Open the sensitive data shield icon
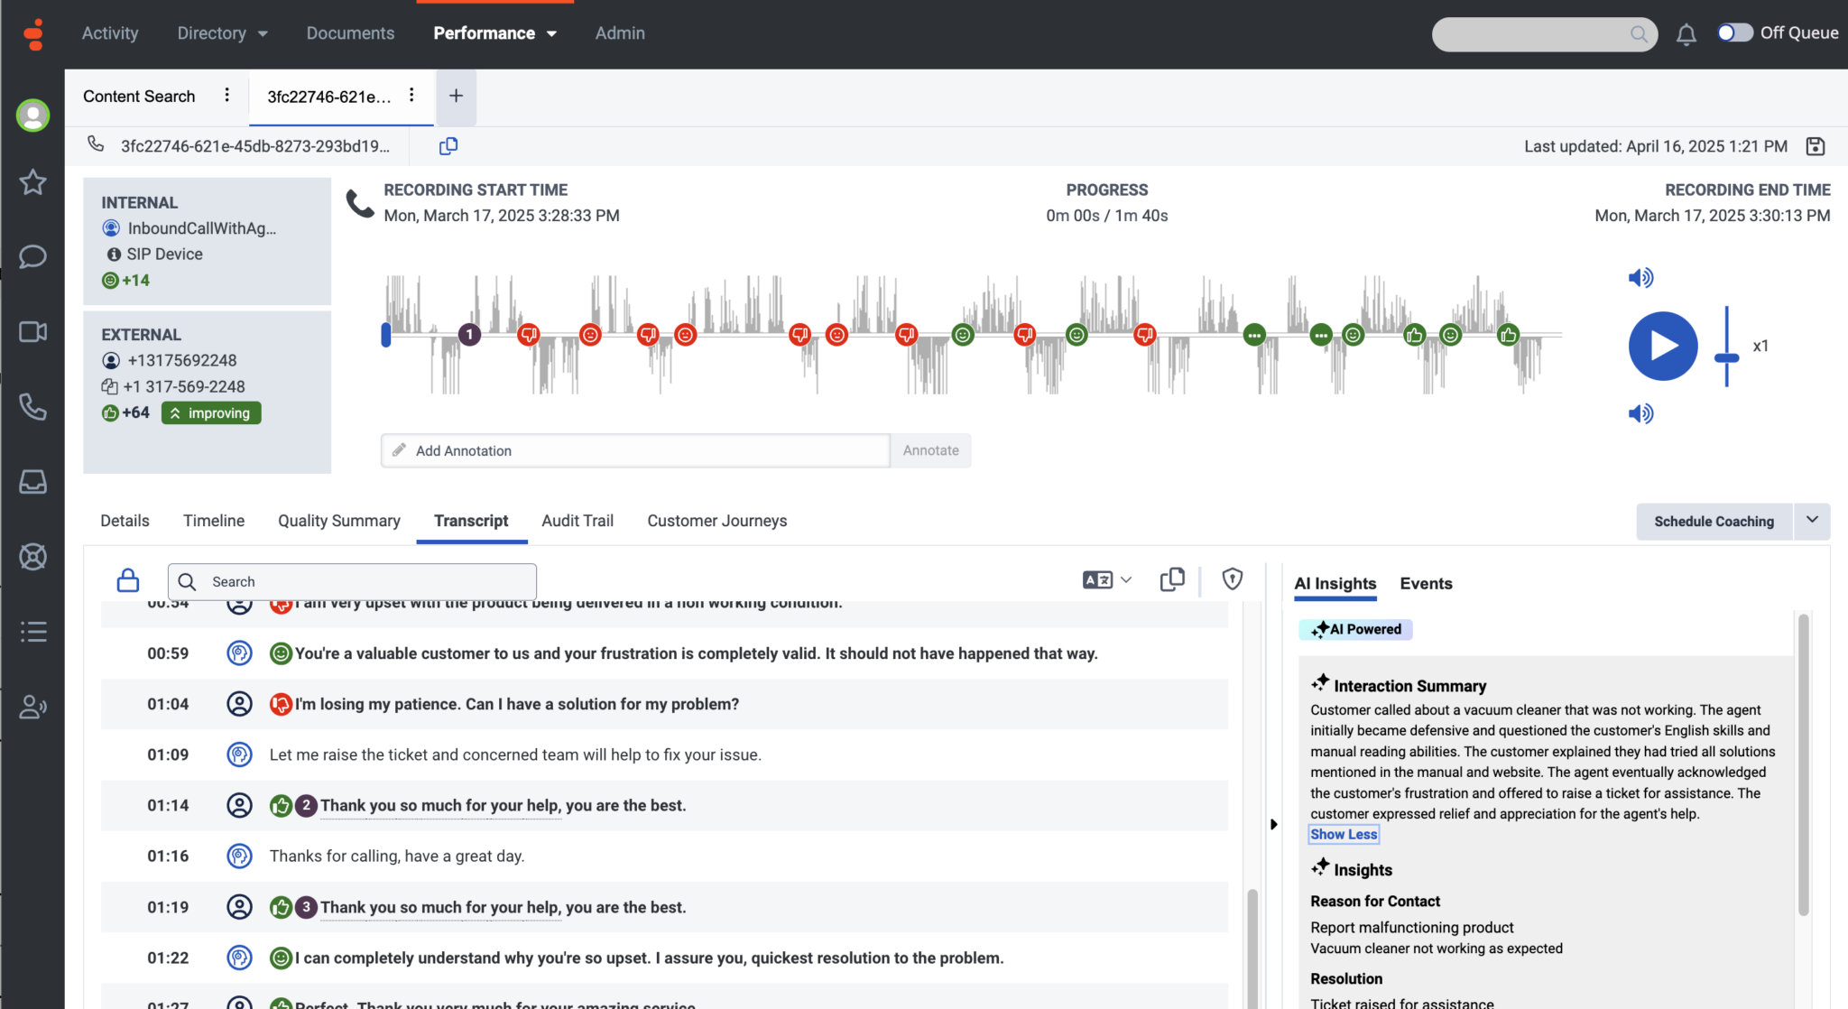This screenshot has height=1009, width=1848. [1233, 579]
